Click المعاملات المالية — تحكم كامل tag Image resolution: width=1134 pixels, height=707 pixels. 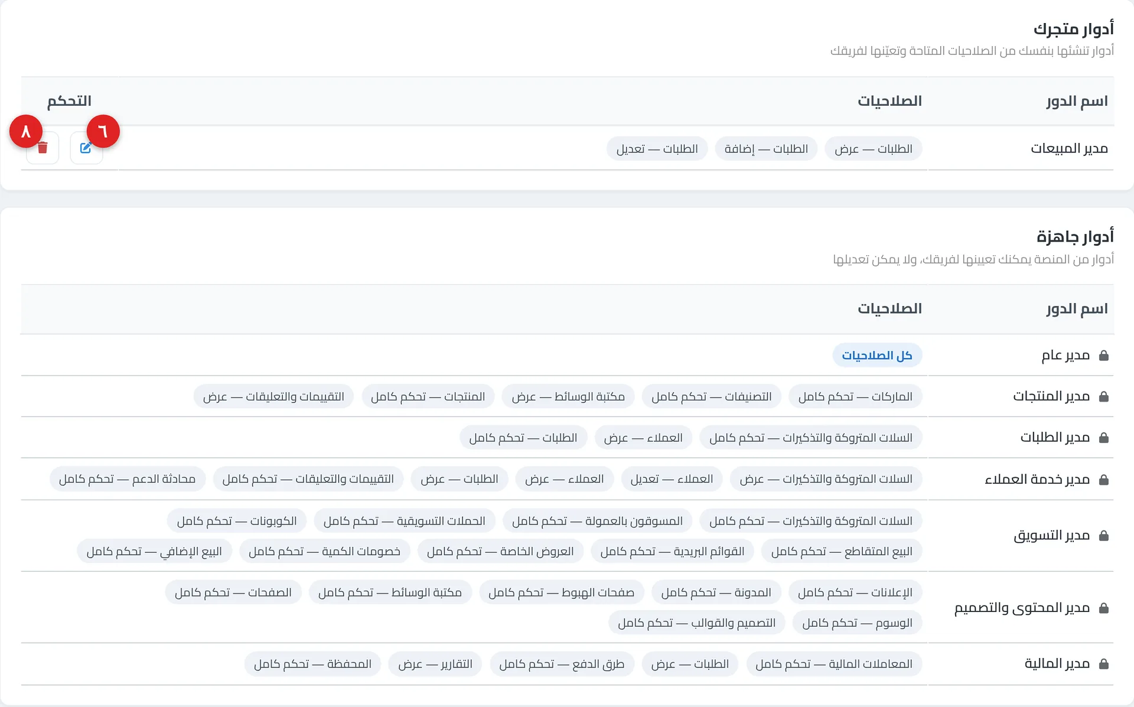coord(834,664)
